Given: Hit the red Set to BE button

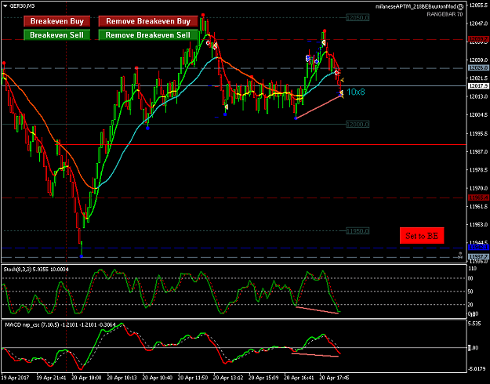Looking at the screenshot, I should [422, 236].
